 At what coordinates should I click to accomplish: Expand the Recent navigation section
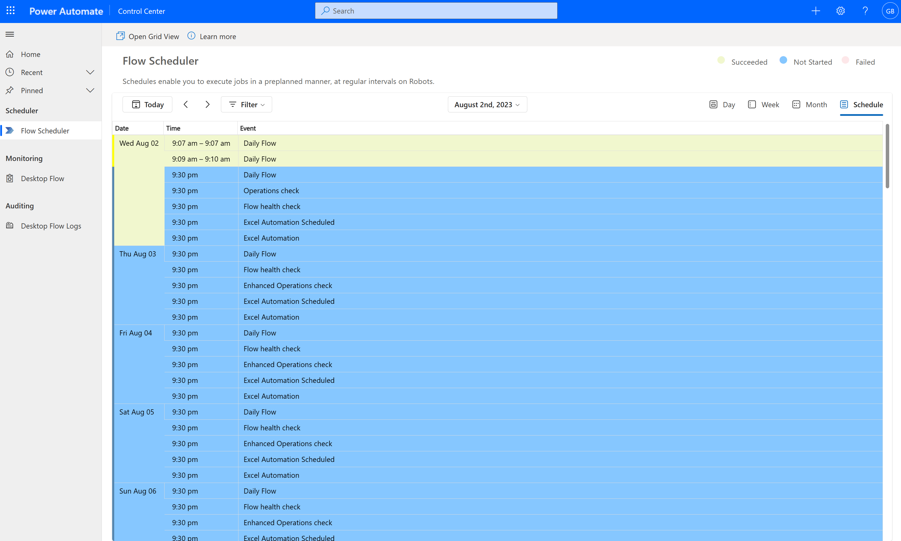[91, 71]
